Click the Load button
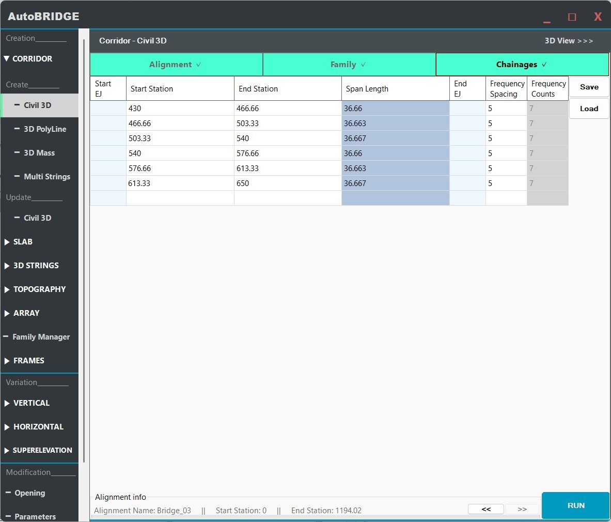 point(589,109)
